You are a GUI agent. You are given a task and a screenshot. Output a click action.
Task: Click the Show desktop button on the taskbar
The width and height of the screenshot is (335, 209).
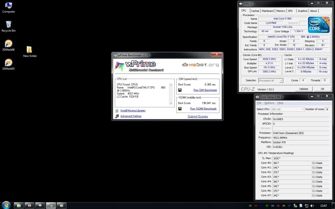pos(333,206)
